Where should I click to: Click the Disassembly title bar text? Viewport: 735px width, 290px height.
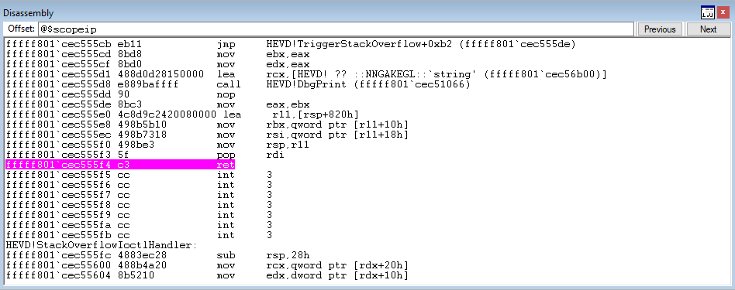tap(29, 13)
